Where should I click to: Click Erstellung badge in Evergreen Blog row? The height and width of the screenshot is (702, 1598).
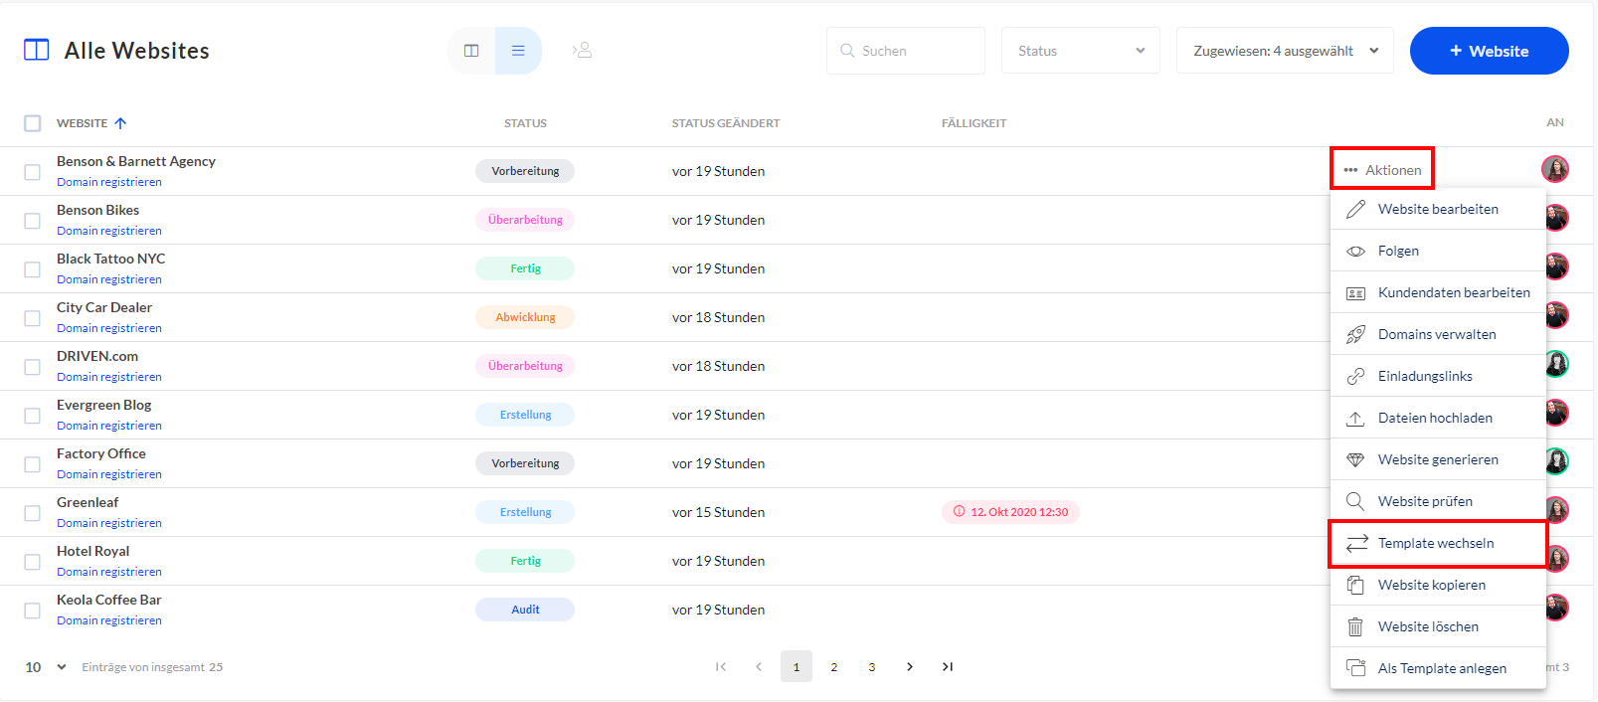[x=525, y=415]
